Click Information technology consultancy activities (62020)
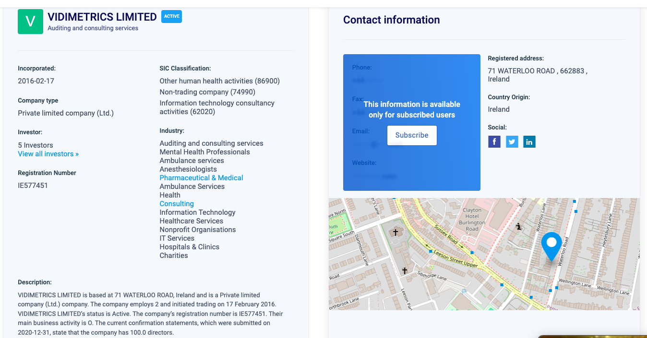The image size is (647, 338). click(x=217, y=107)
